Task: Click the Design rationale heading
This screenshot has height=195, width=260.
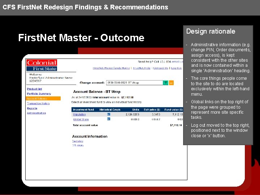Action: click(x=211, y=31)
